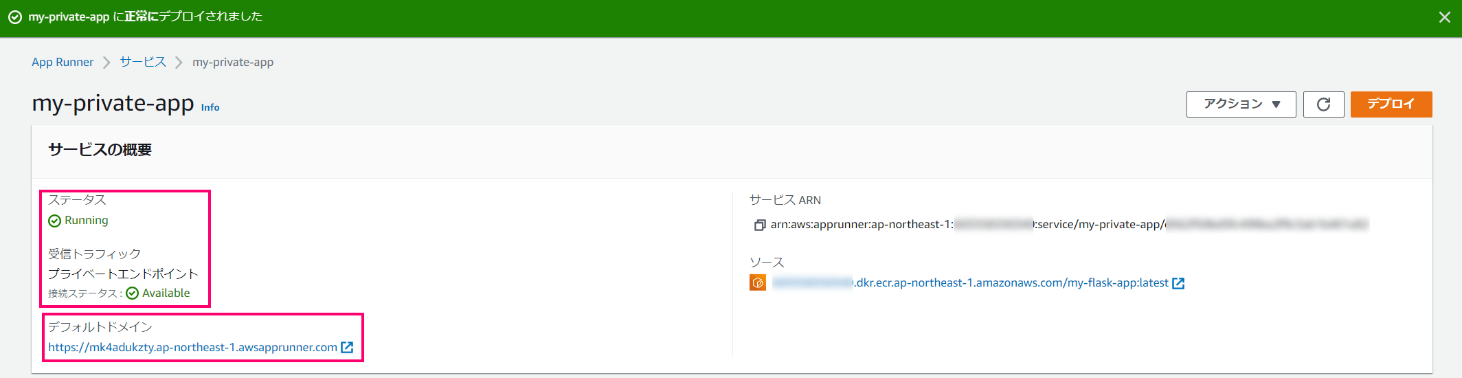Screen dimensions: 1462x378
Task: Copy the service ARN with copy icon
Action: [x=759, y=225]
